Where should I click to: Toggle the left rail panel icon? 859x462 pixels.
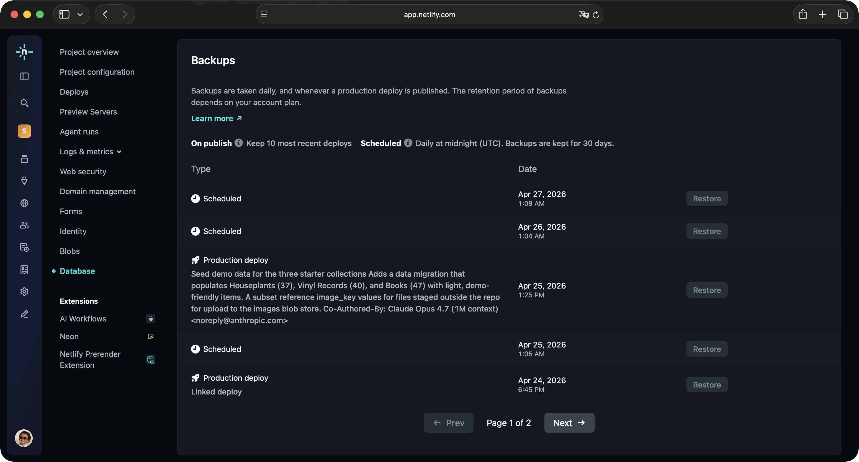click(24, 76)
